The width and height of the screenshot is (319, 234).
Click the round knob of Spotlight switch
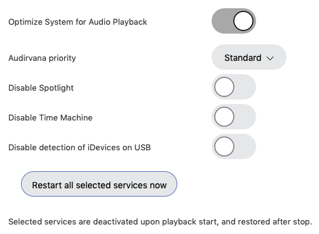(224, 87)
